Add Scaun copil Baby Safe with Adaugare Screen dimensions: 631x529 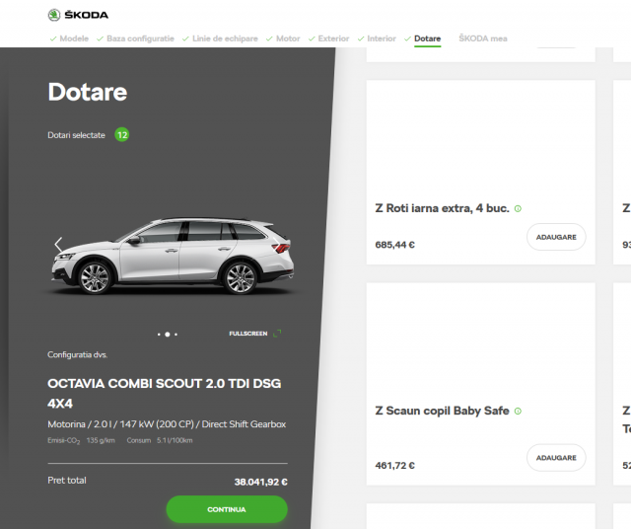point(556,458)
